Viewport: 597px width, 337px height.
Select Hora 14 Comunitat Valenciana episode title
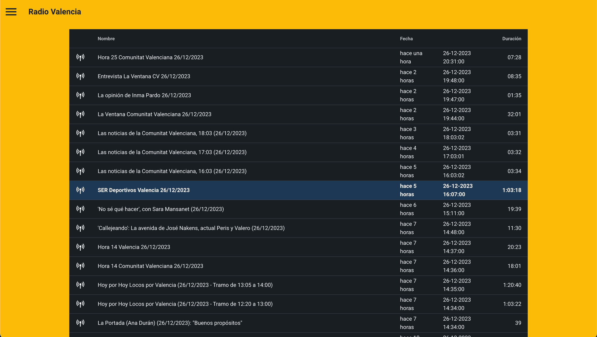pos(150,266)
